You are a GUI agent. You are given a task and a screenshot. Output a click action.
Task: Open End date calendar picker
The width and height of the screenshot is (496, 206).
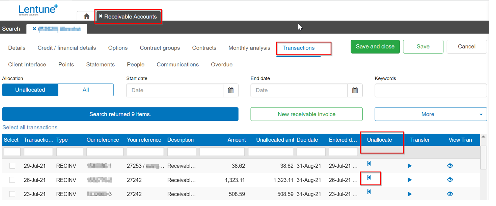tap(355, 90)
